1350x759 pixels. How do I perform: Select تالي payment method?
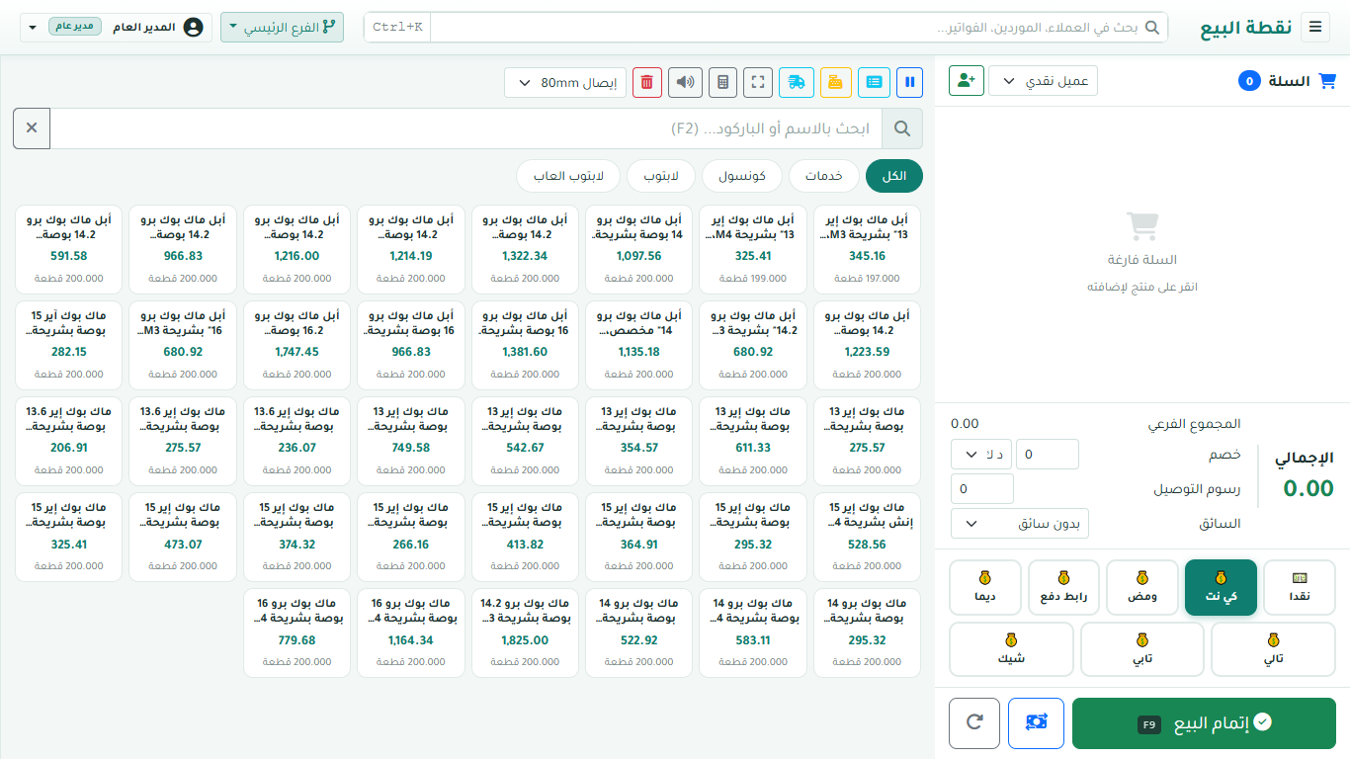click(1273, 648)
